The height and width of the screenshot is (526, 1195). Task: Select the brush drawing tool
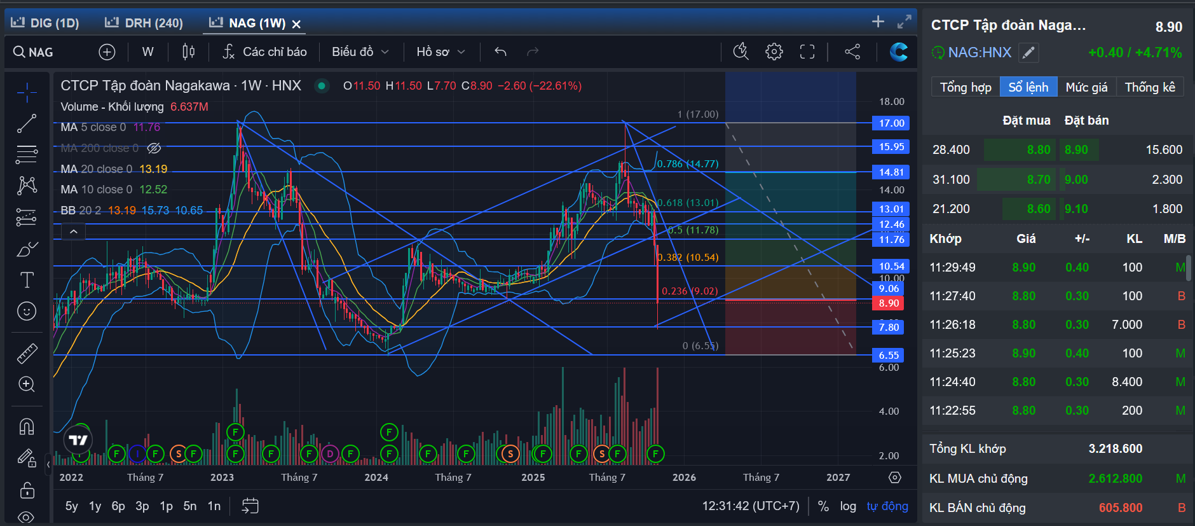pos(27,249)
